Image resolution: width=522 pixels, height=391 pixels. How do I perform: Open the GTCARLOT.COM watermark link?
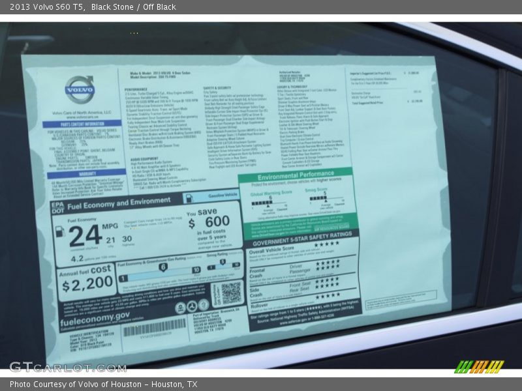click(x=67, y=366)
